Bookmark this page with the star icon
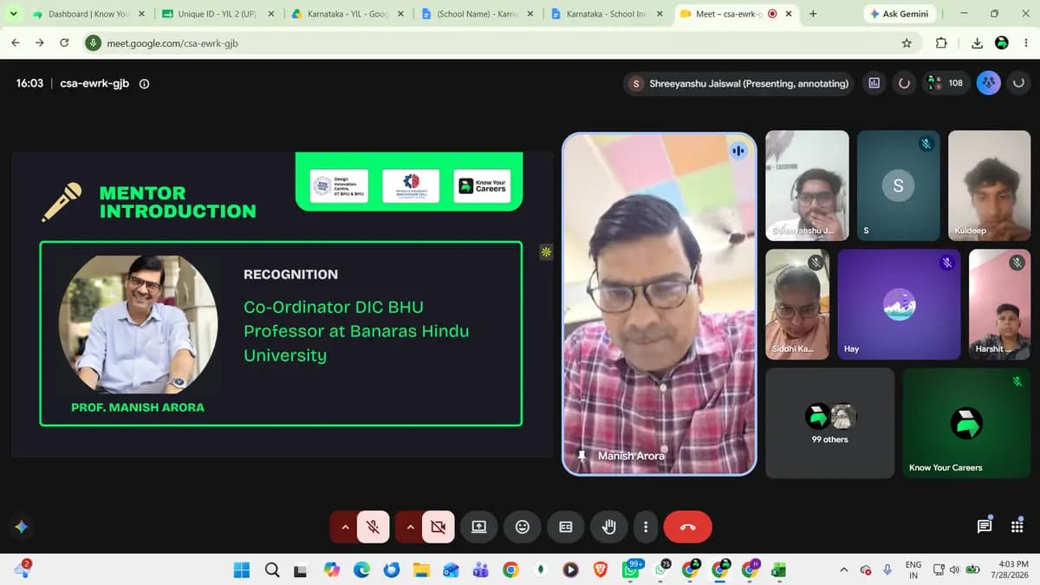This screenshot has width=1040, height=585. point(907,42)
